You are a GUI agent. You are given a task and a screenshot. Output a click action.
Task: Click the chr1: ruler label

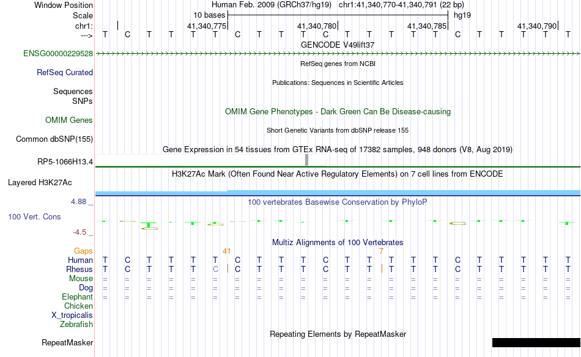coord(84,26)
